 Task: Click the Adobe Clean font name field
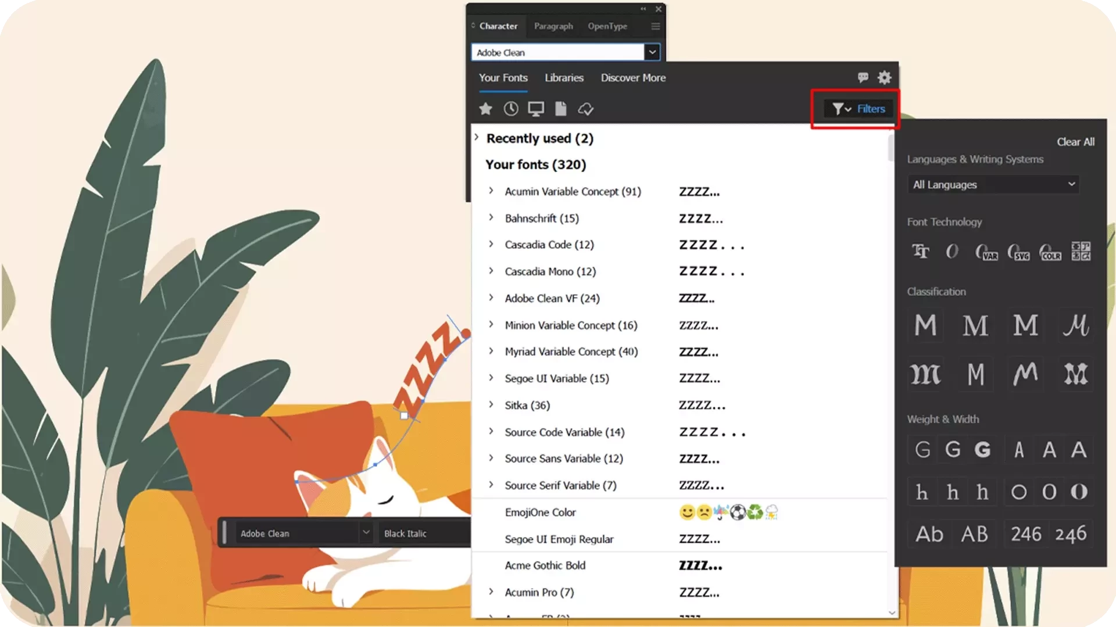tap(557, 52)
